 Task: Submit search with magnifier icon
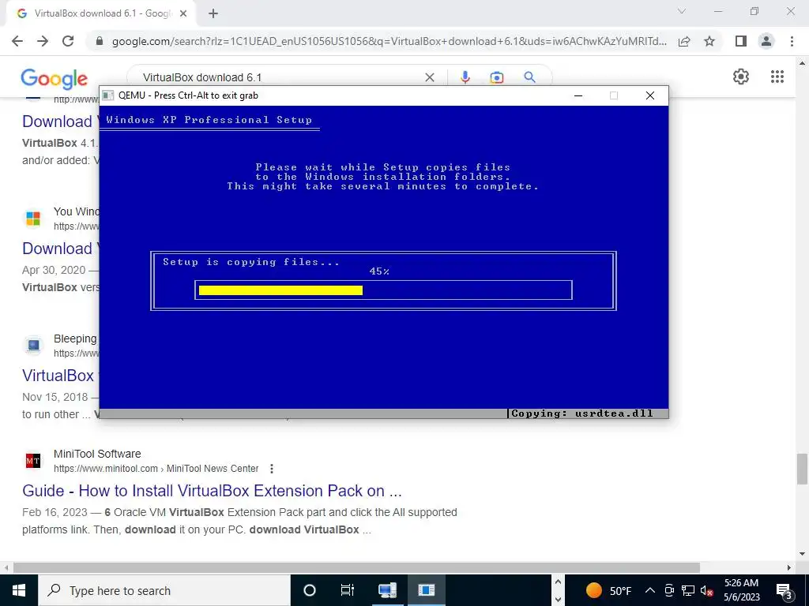529,77
